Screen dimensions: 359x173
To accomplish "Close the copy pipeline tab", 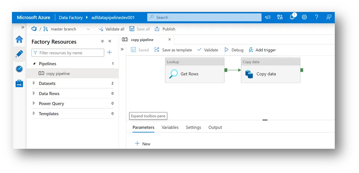I will point(170,40).
